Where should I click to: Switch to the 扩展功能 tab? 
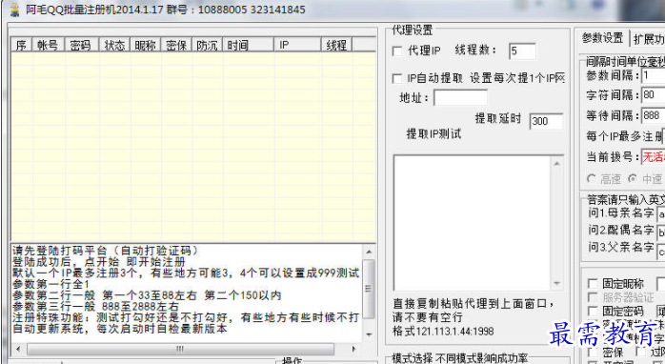pos(648,39)
